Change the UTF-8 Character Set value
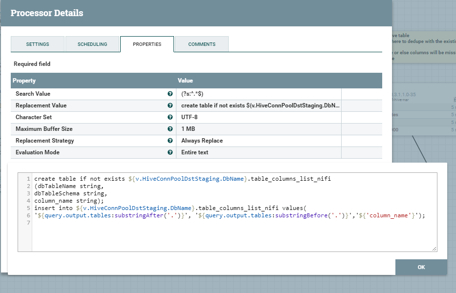Screen dimensions: 456x293 (x=259, y=117)
